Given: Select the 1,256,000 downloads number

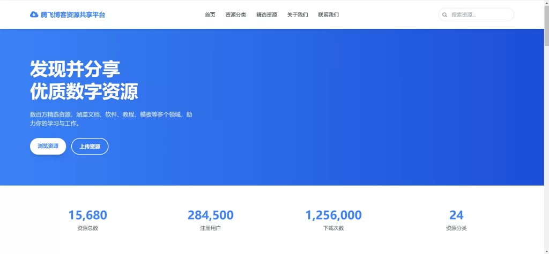Looking at the screenshot, I should [333, 215].
